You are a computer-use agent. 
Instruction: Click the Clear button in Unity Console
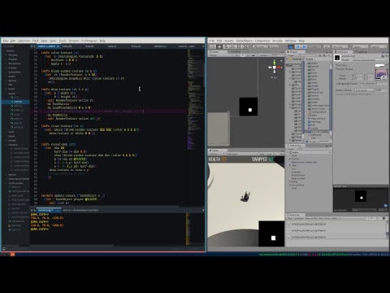290,218
